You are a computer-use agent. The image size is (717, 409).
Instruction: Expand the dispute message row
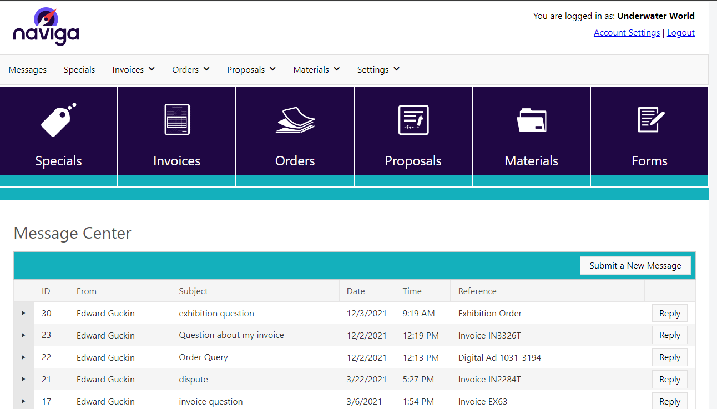pos(23,379)
